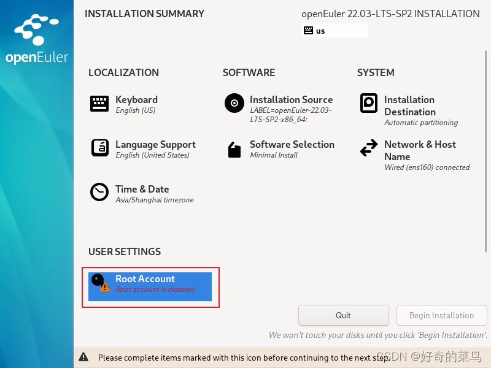Screen dimensions: 491x368
Task: Open the Keyboard setting label
Action: pos(136,100)
